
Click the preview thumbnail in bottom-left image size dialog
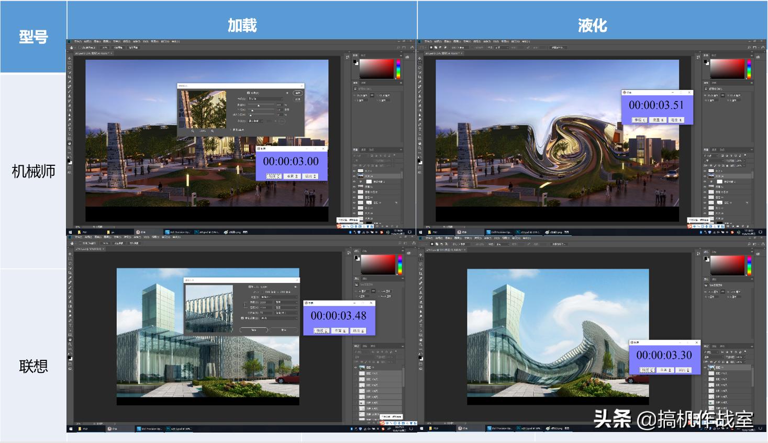click(x=209, y=309)
